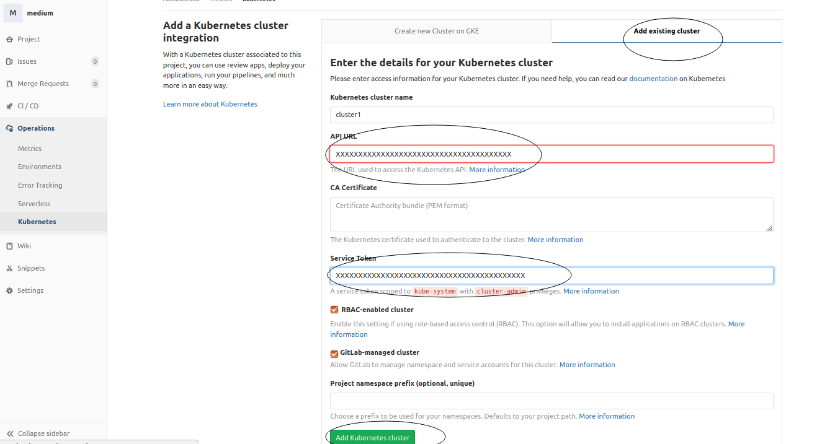Switch to Create new Cluster on GKE tab
The width and height of the screenshot is (817, 444).
tap(437, 31)
